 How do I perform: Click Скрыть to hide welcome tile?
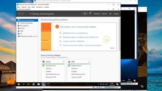point(112,48)
